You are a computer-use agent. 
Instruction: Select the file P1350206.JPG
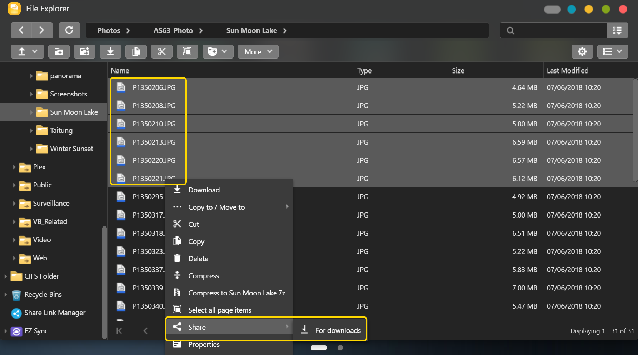coord(154,87)
